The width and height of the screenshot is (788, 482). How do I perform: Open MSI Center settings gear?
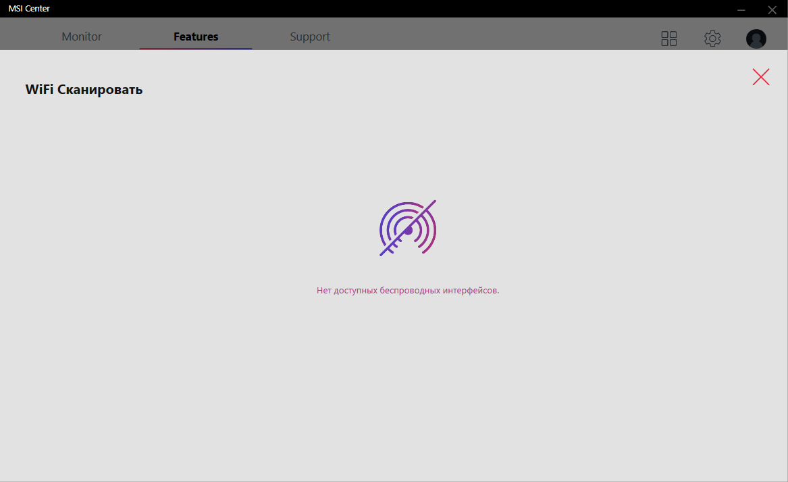pyautogui.click(x=712, y=39)
